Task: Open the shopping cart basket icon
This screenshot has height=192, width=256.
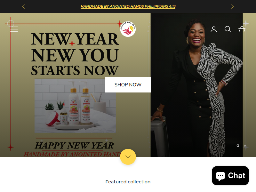Action: pyautogui.click(x=242, y=29)
